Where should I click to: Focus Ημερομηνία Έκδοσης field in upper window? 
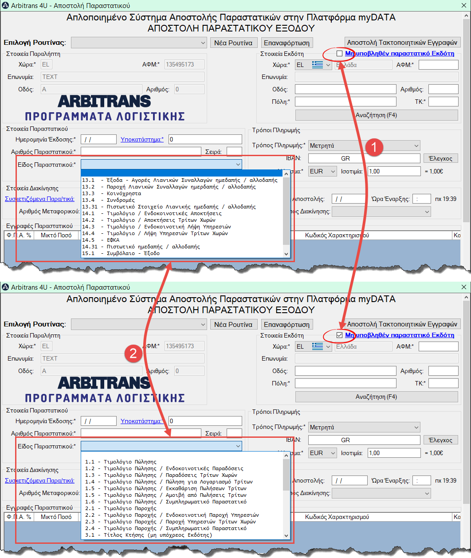point(99,139)
